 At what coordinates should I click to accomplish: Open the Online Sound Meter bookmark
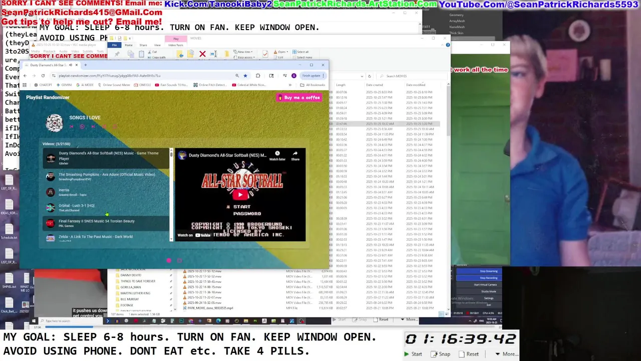(x=114, y=85)
